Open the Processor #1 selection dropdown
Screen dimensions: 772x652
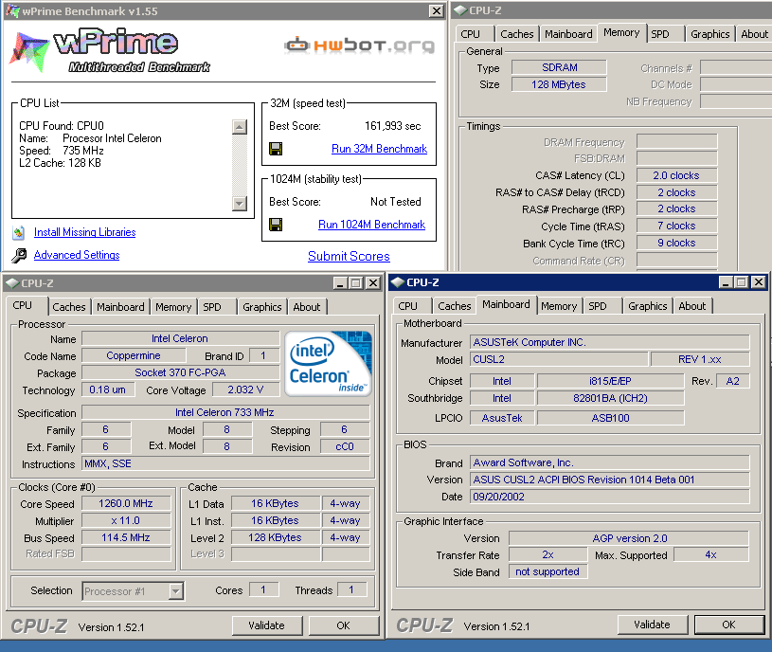pyautogui.click(x=175, y=591)
